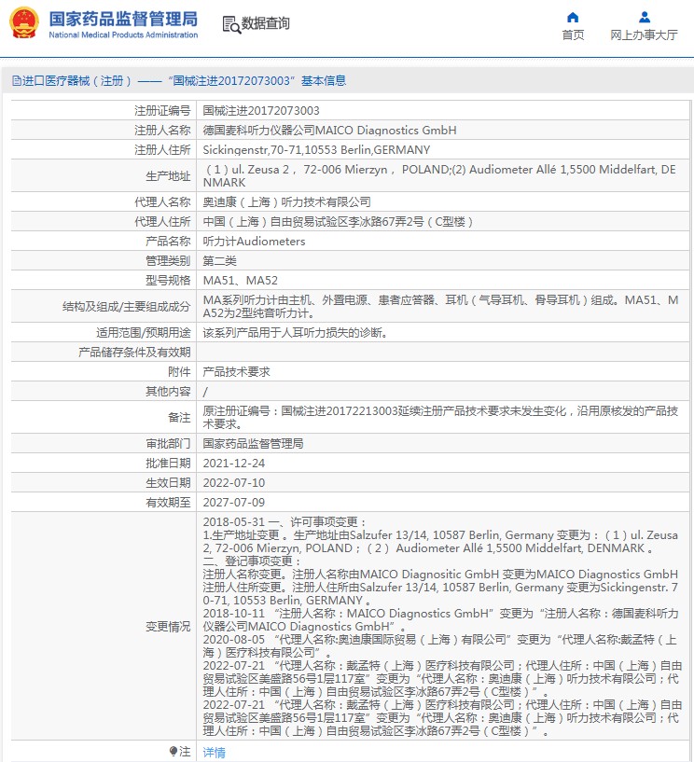Viewport: 694px width, 762px height.
Task: Click the 批准日期 row label
Action: click(168, 464)
